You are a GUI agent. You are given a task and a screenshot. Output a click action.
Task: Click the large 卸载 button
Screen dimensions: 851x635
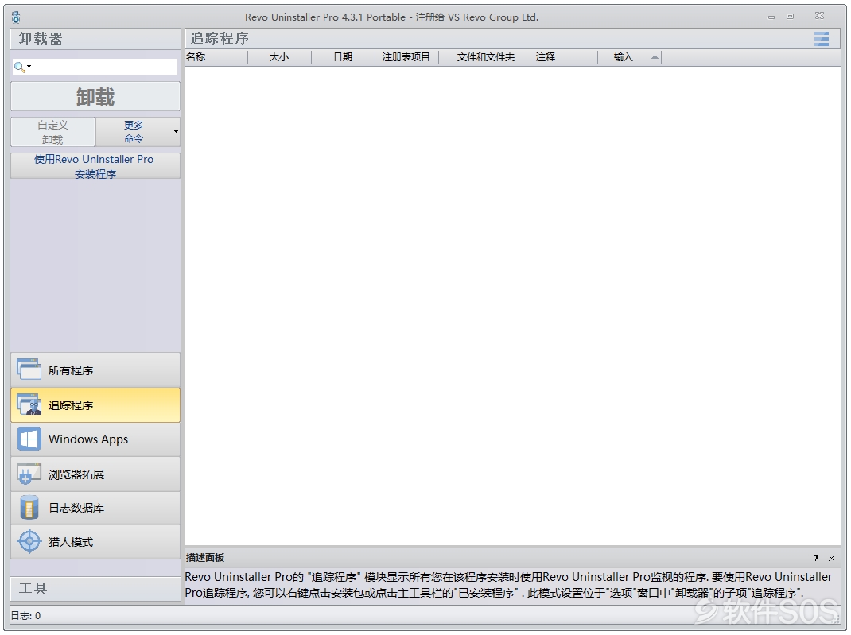click(x=95, y=97)
